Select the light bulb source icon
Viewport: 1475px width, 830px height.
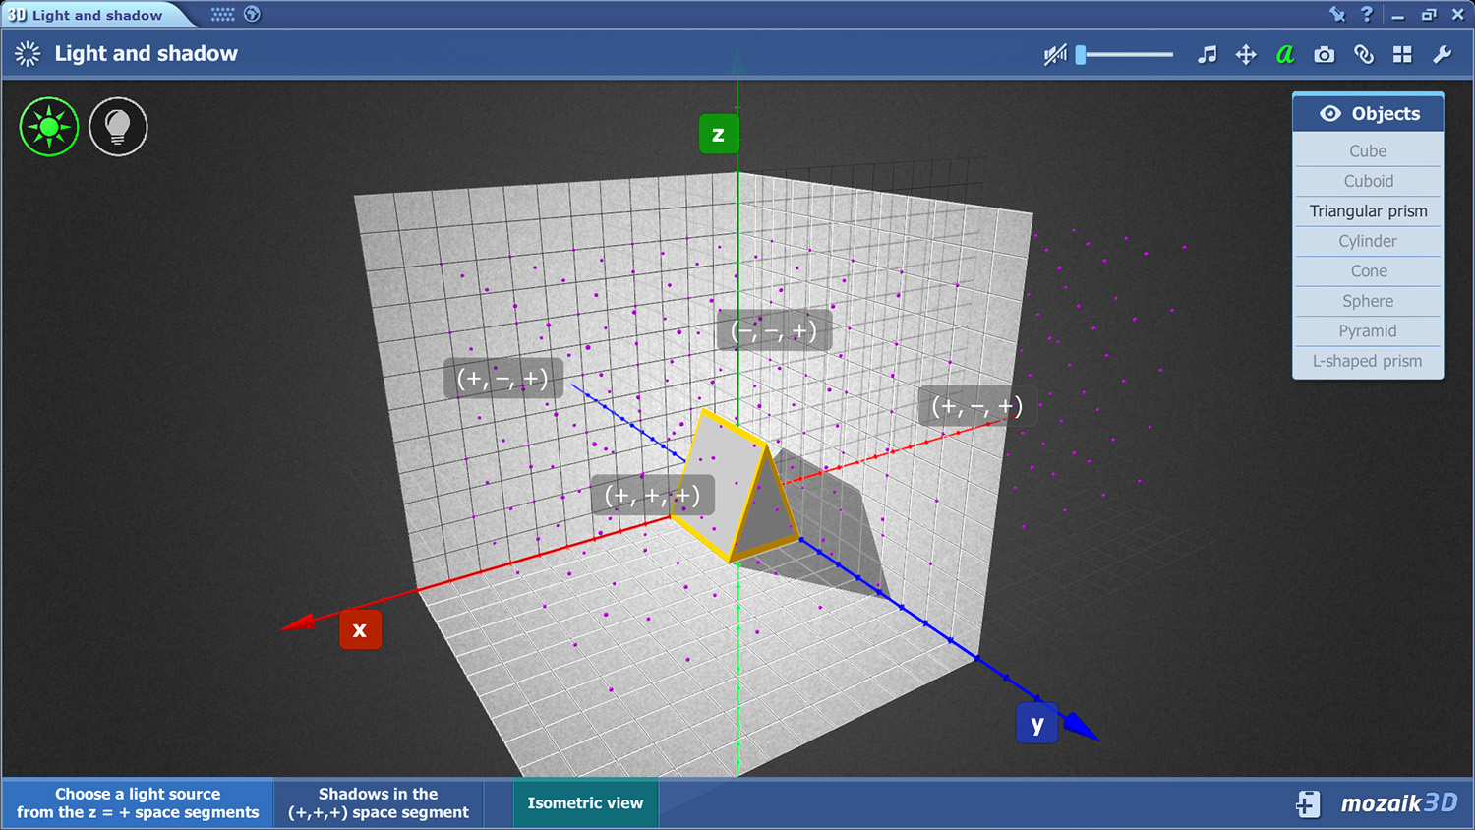point(118,127)
